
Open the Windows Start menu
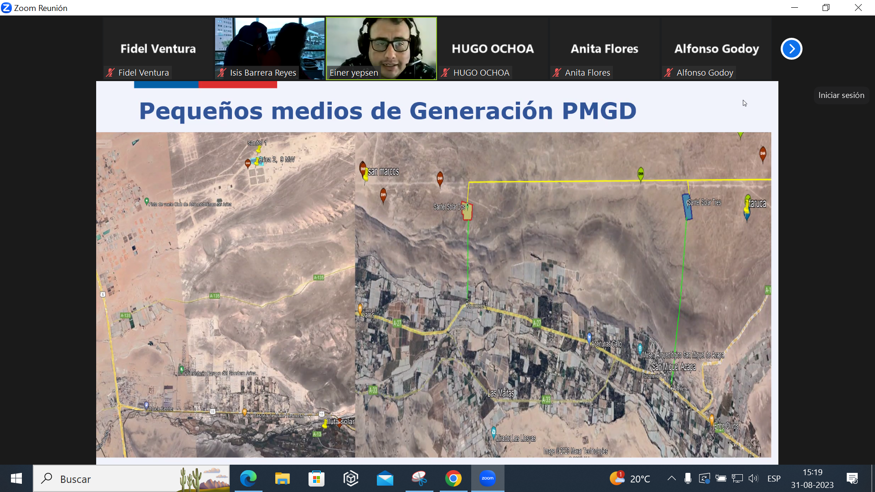(16, 478)
